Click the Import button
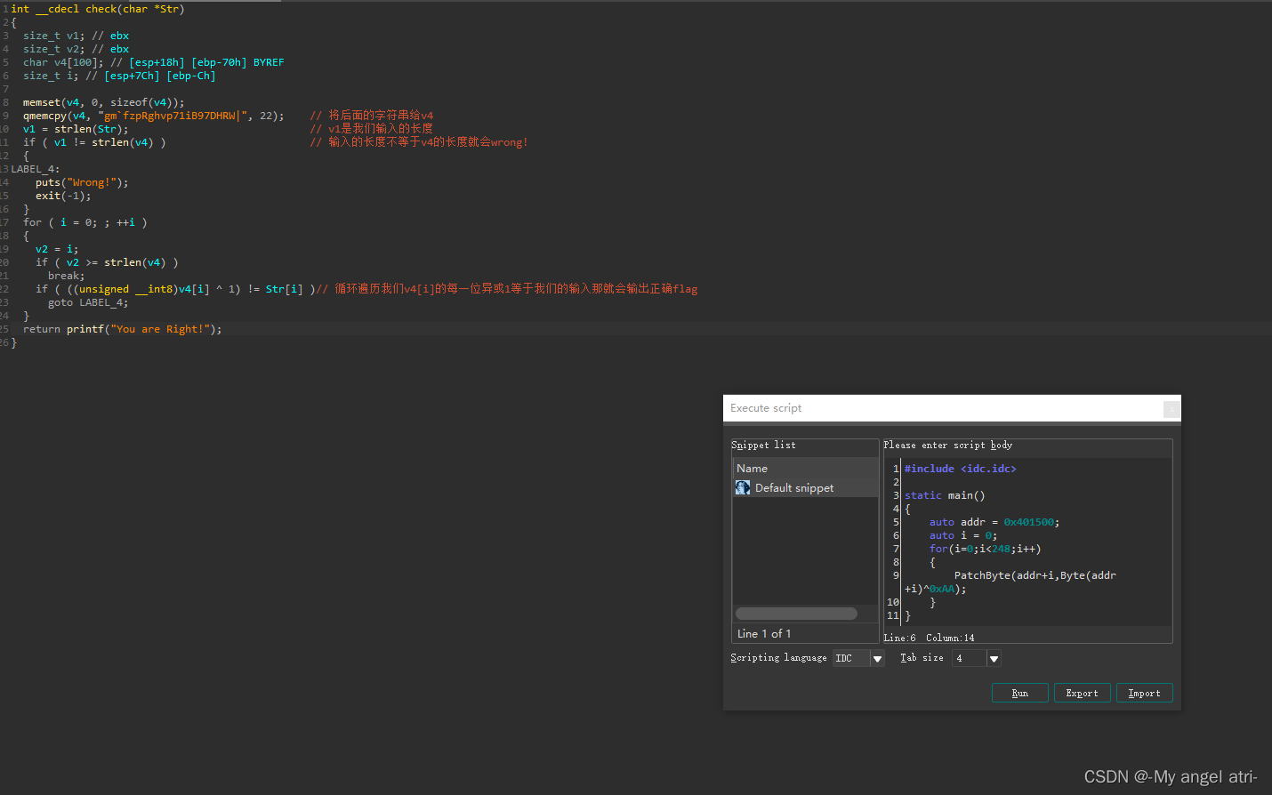 [x=1144, y=693]
